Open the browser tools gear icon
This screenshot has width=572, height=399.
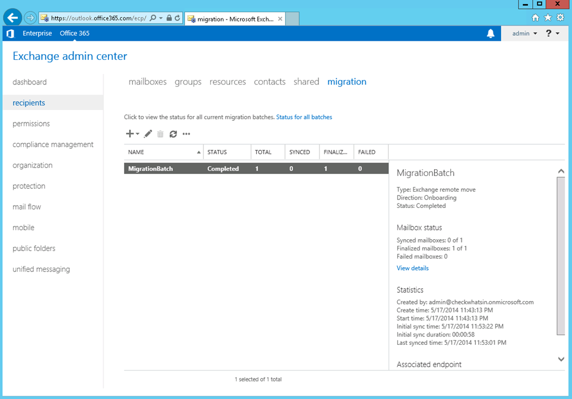(x=560, y=17)
